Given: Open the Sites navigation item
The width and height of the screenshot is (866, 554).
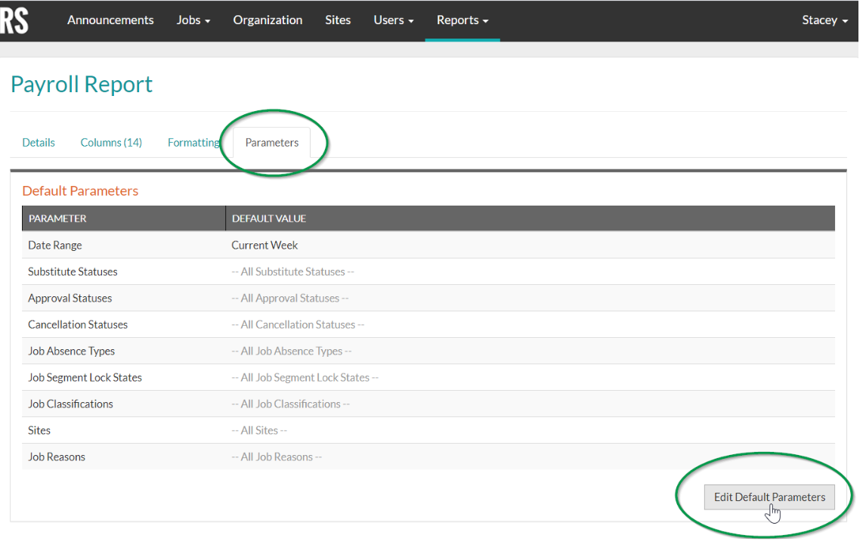Looking at the screenshot, I should click(x=338, y=20).
